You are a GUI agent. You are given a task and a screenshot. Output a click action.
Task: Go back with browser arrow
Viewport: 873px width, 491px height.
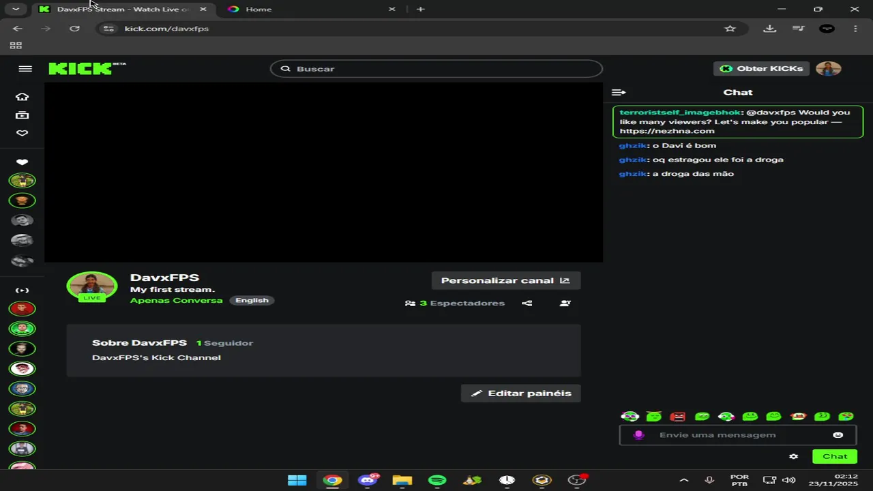[x=18, y=29]
